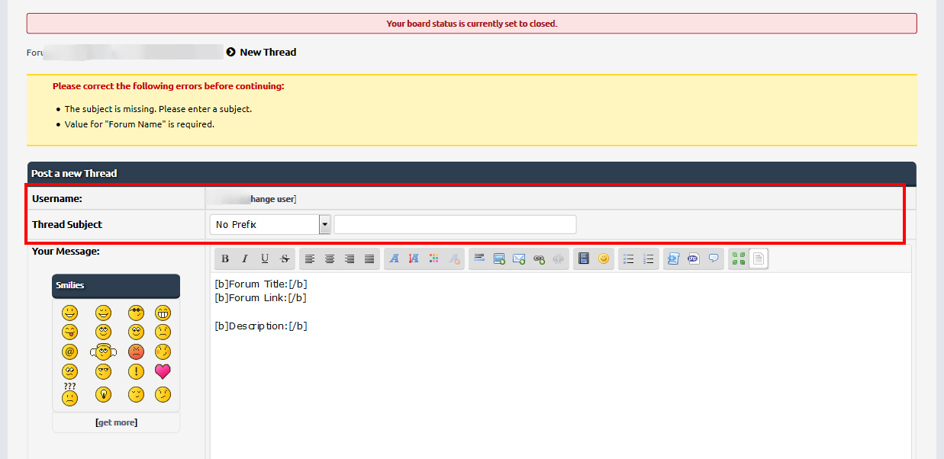The width and height of the screenshot is (944, 459).
Task: Insert a PHP code block
Action: click(x=694, y=259)
